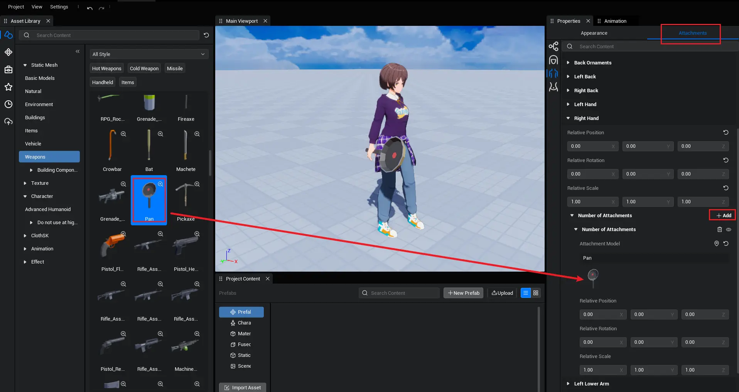Click the New Prefab button

[x=463, y=293]
